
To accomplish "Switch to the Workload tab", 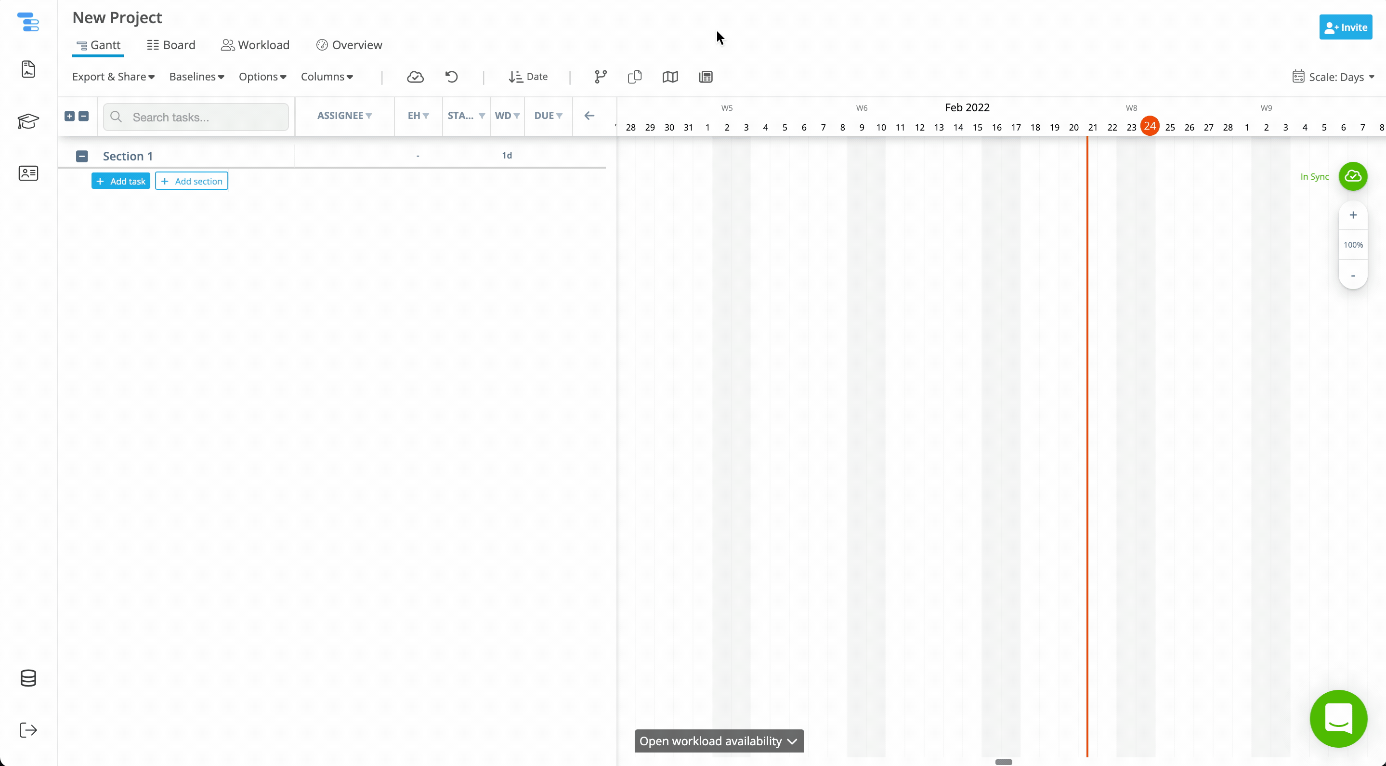I will [x=255, y=45].
